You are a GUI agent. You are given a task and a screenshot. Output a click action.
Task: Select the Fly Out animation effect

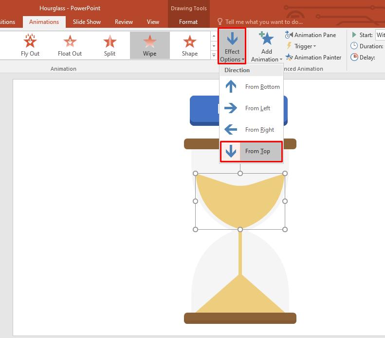click(30, 45)
